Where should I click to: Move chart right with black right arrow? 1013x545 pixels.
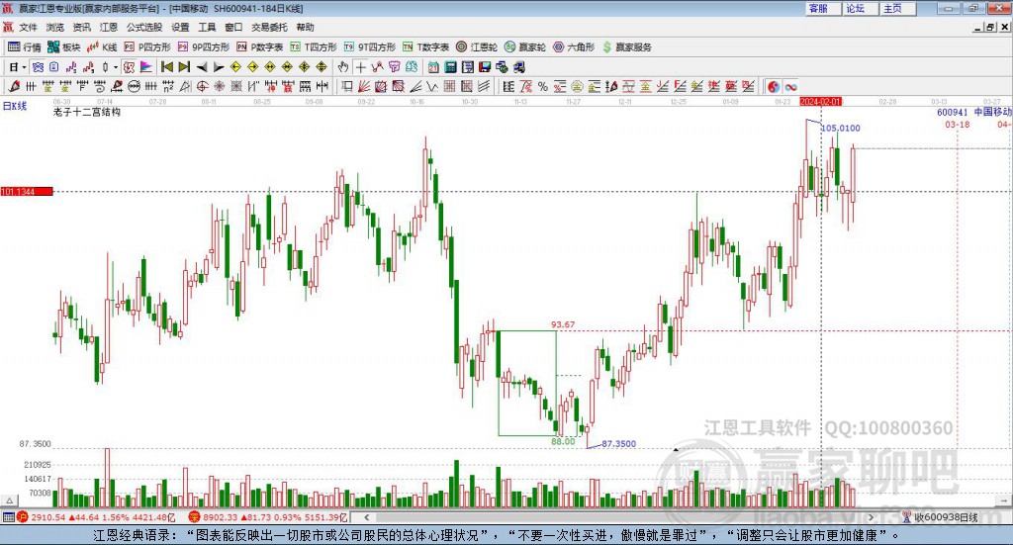click(x=219, y=67)
